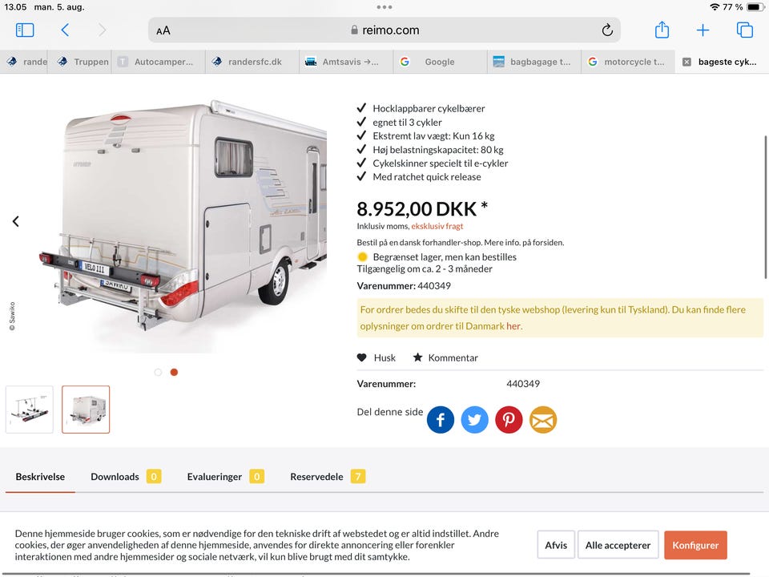Go back to the previous page
The image size is (769, 577).
tap(65, 30)
